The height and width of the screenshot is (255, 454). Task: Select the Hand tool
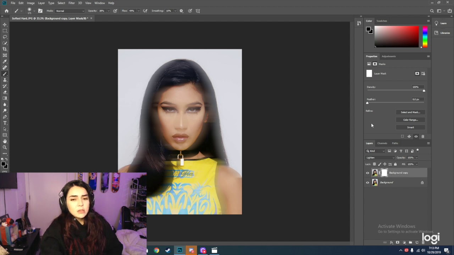click(x=5, y=141)
